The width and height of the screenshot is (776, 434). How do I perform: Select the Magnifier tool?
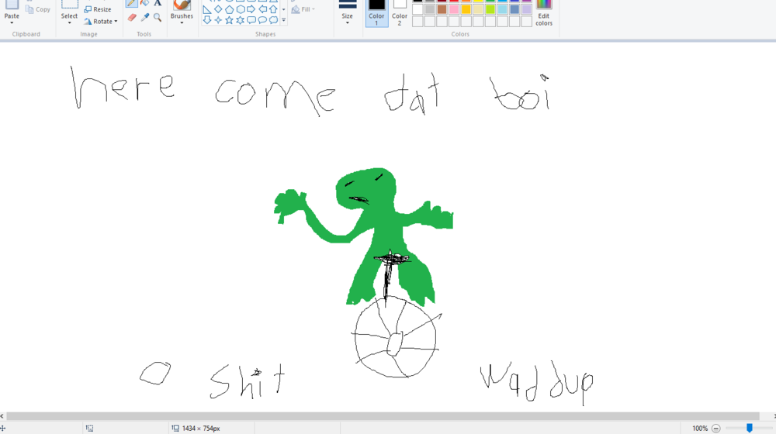158,18
